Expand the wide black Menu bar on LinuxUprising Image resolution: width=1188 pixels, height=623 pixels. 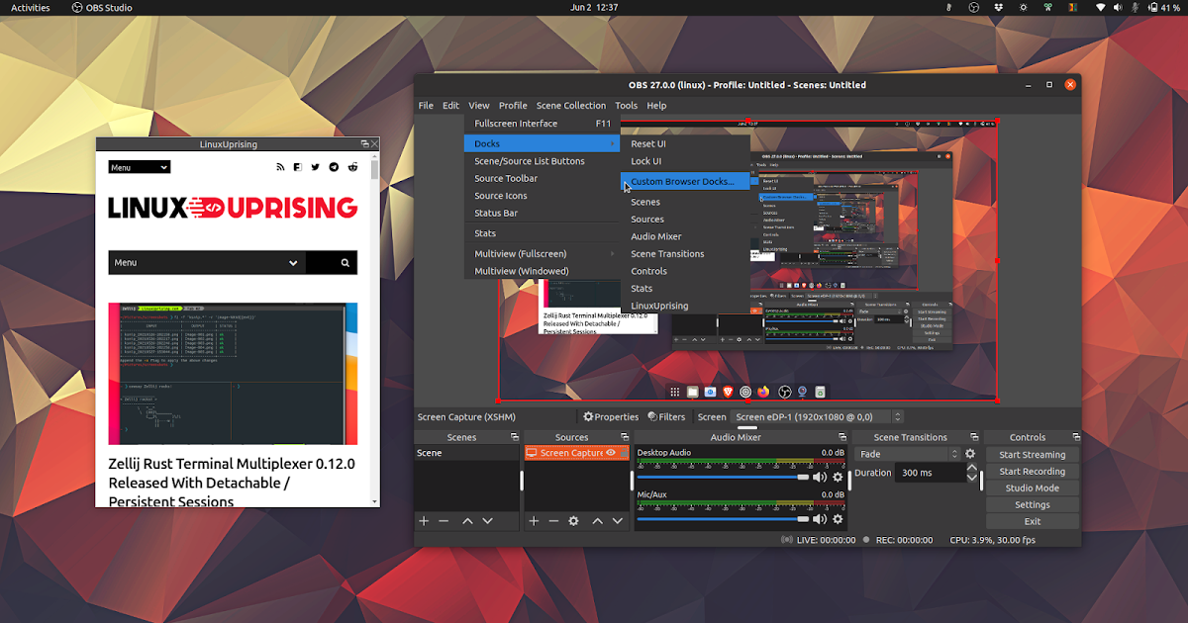tap(207, 263)
